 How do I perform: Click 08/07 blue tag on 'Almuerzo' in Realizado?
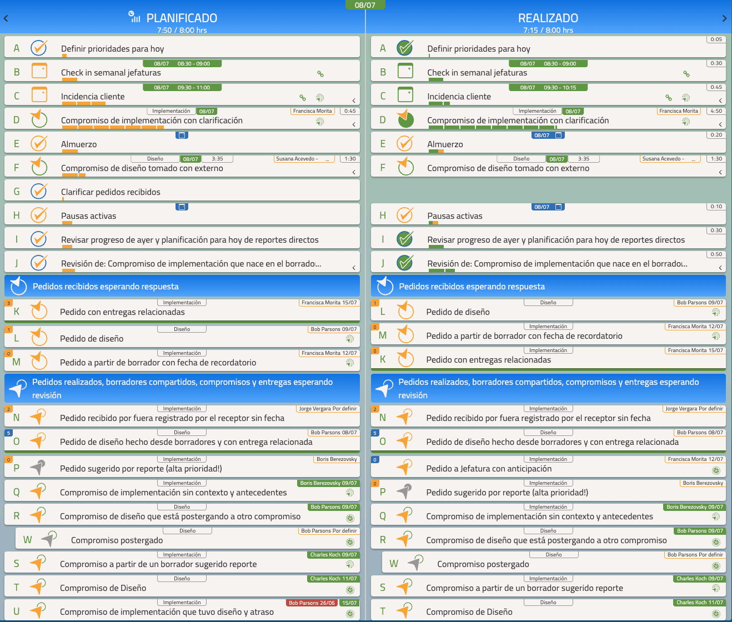click(548, 135)
